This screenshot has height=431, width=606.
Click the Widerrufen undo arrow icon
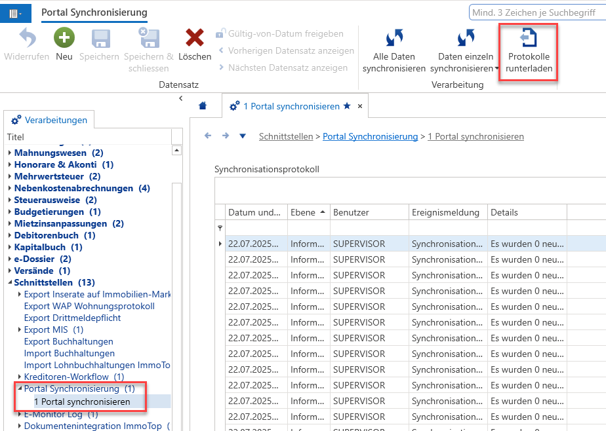tap(27, 38)
